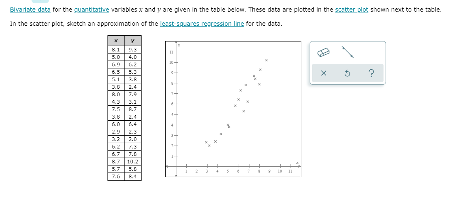Click the y-axis tick labeled 11
This screenshot has height=197, width=452.
pyautogui.click(x=171, y=52)
